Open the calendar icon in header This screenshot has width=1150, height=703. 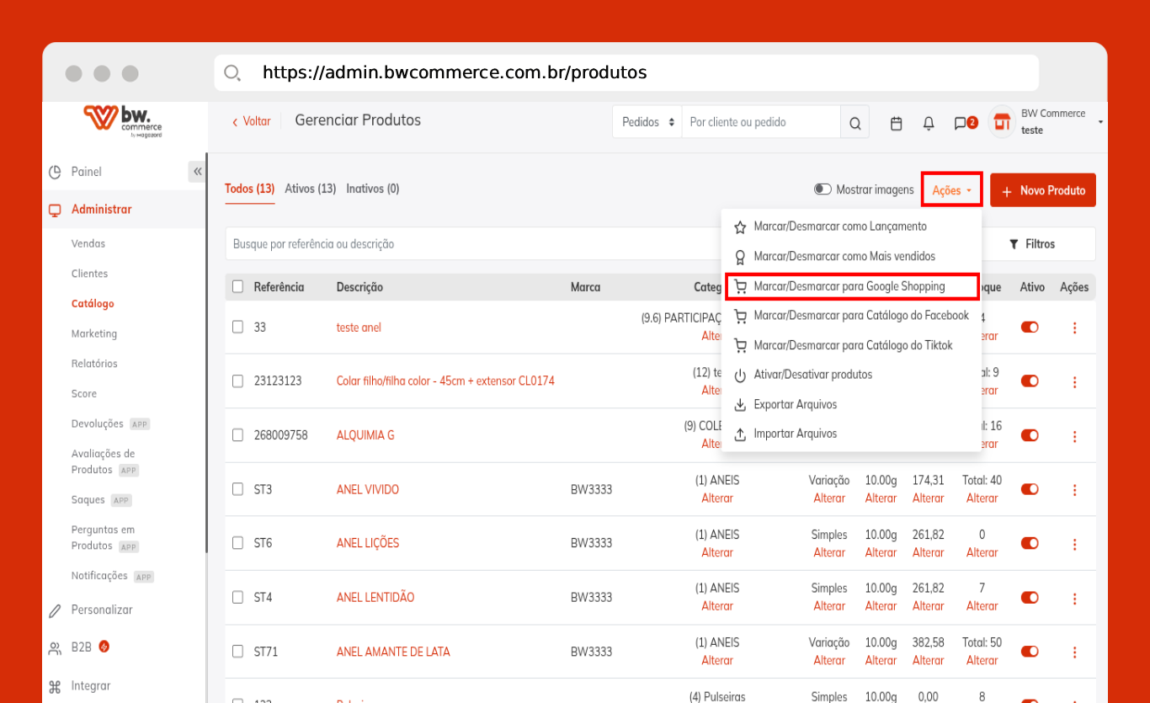[x=897, y=123]
